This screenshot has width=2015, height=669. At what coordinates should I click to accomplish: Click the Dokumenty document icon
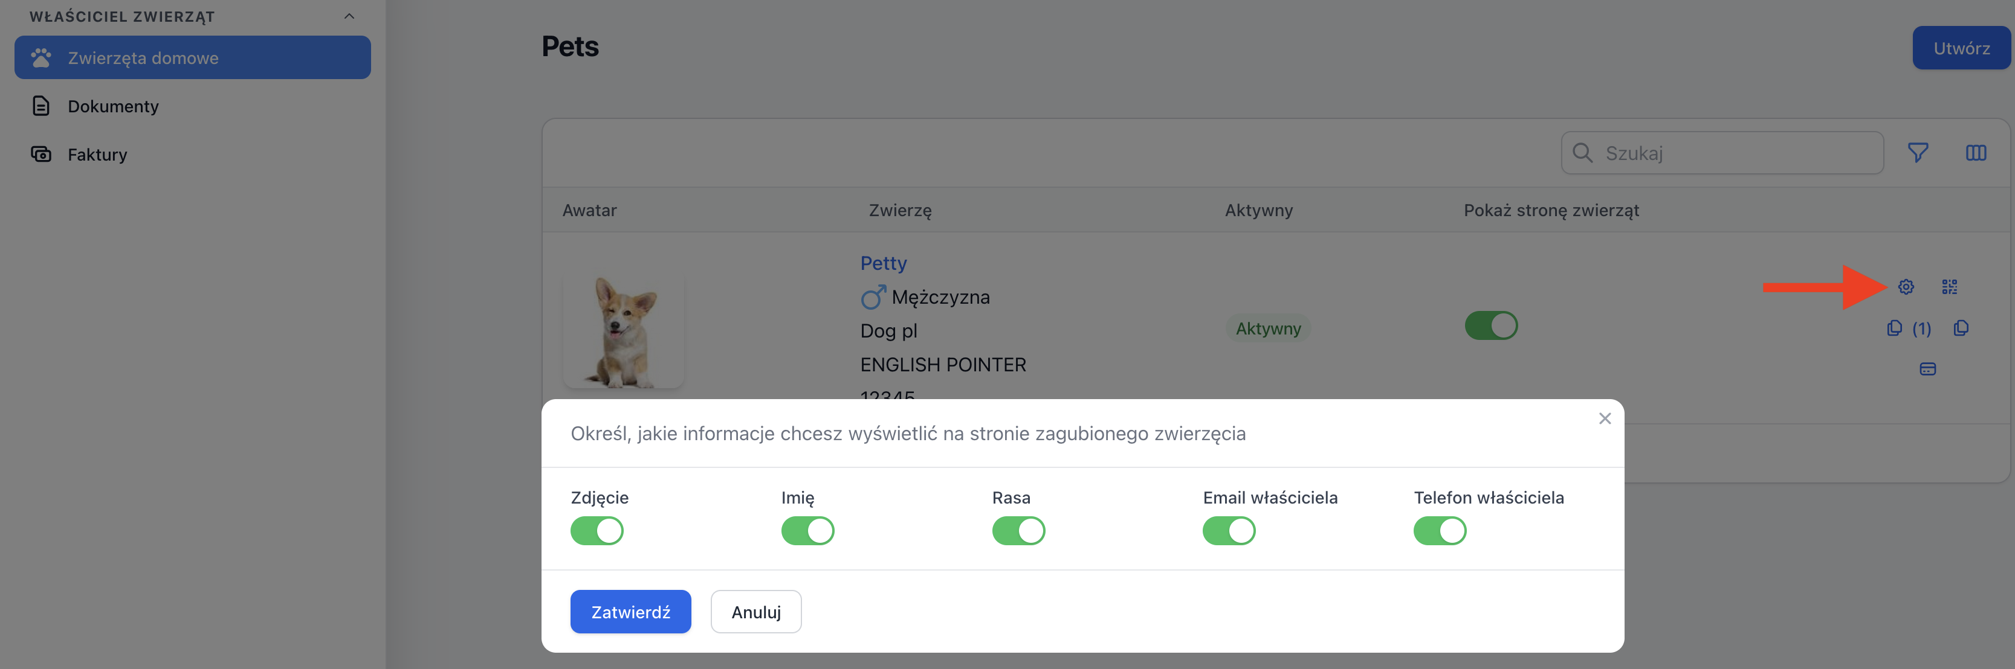tap(40, 106)
